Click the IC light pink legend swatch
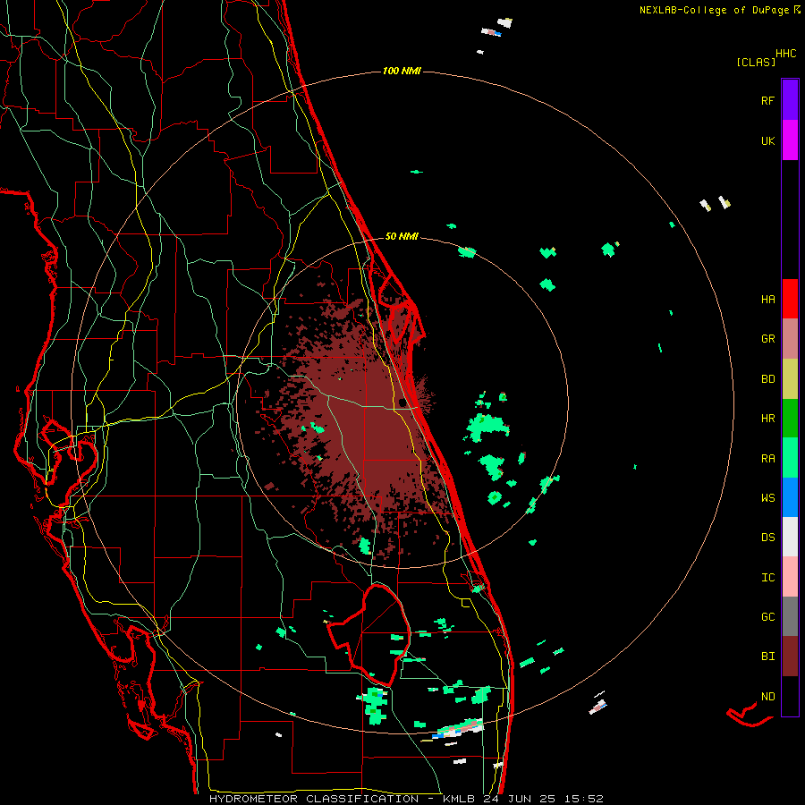The height and width of the screenshot is (805, 805). (x=790, y=577)
